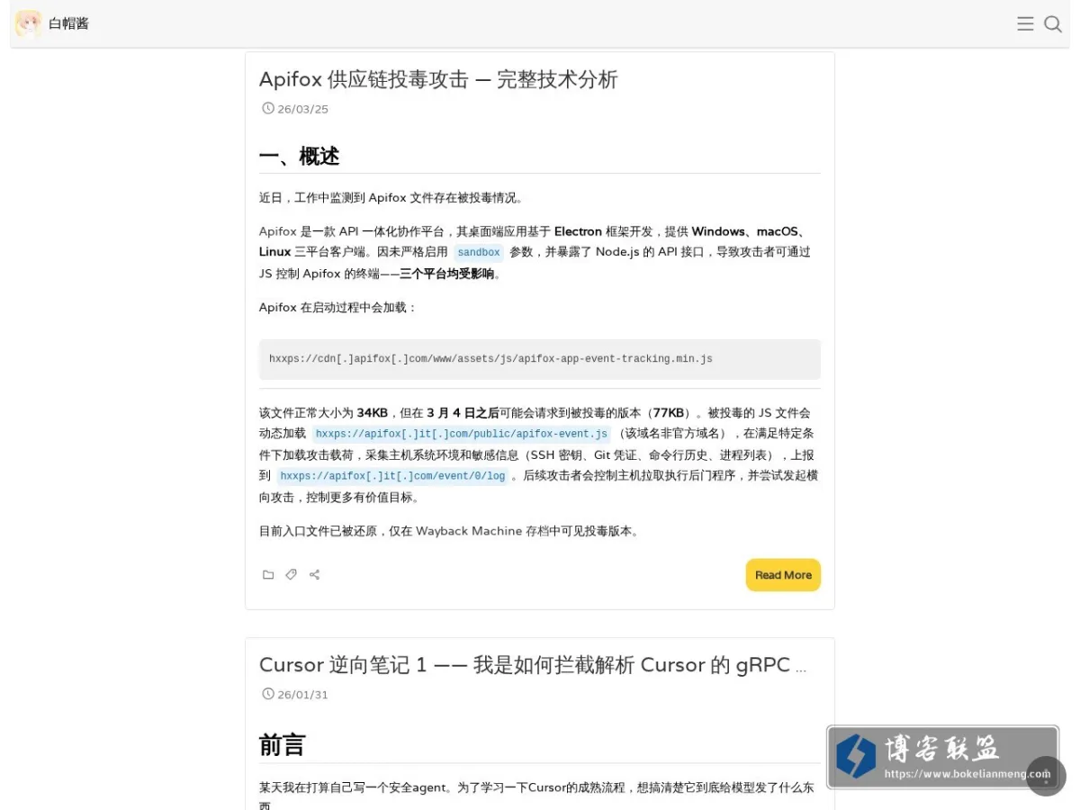Viewport: 1080px width, 810px height.
Task: Share the Apifox post via share icon
Action: pos(314,575)
